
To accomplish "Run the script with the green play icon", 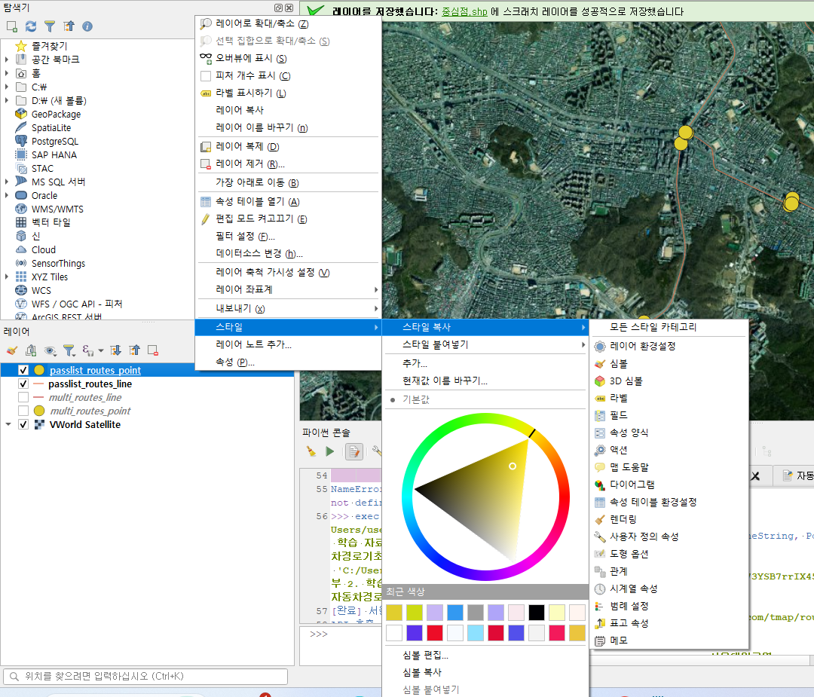I will pos(329,451).
